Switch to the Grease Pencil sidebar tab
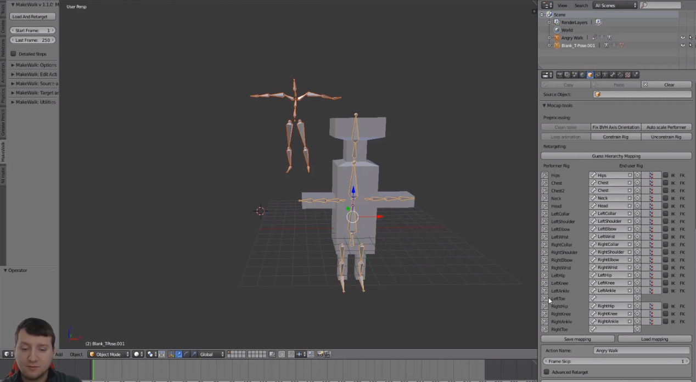696x382 pixels. [x=3, y=122]
